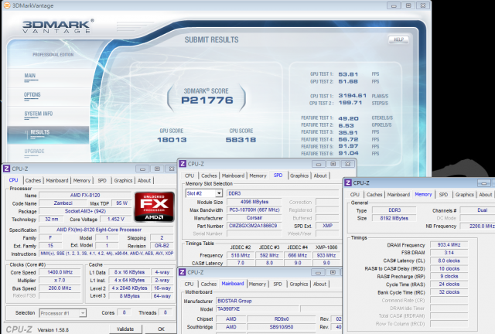This screenshot has height=334, width=495.
Task: Switch to SPD tab in CPU-Z Mainboard window
Action: point(278,284)
